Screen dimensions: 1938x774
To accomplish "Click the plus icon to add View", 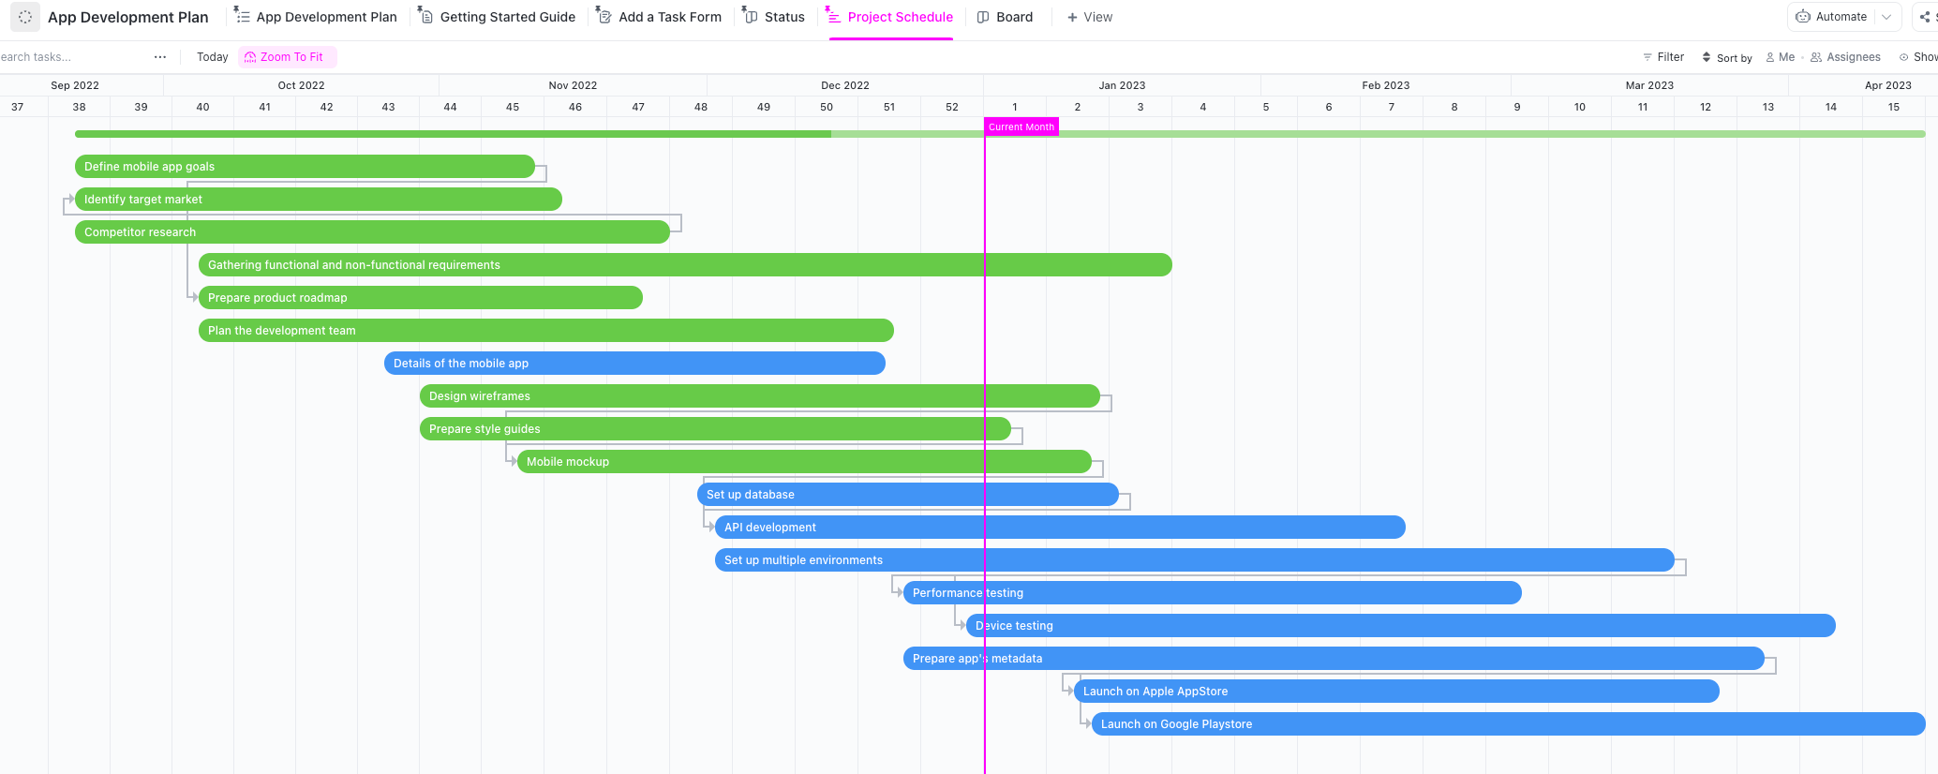I will pyautogui.click(x=1072, y=17).
